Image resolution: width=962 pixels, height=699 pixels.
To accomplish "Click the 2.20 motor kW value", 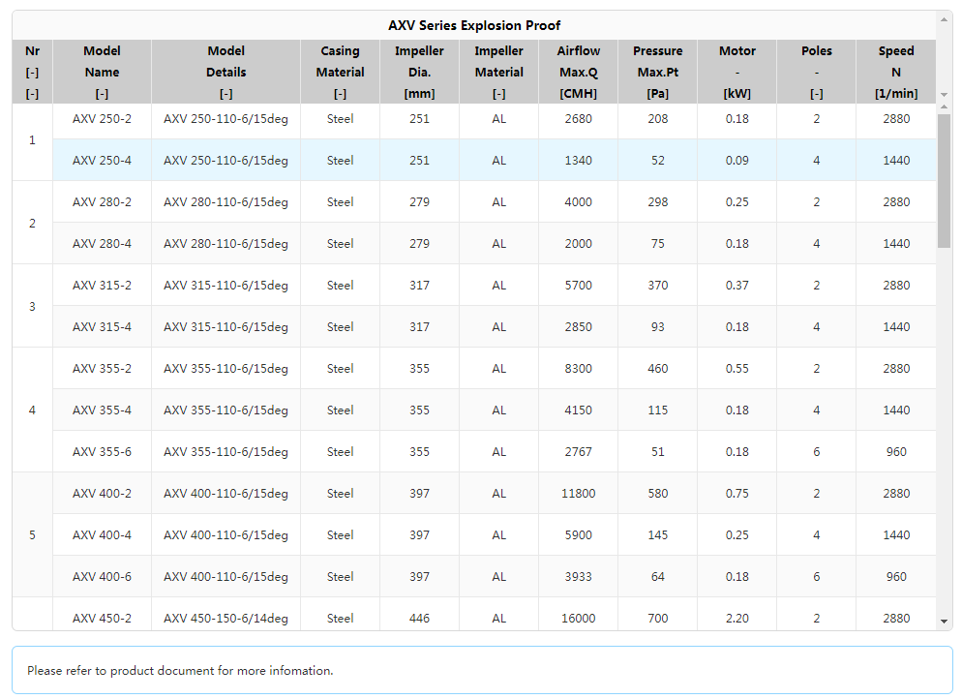I will tap(737, 619).
